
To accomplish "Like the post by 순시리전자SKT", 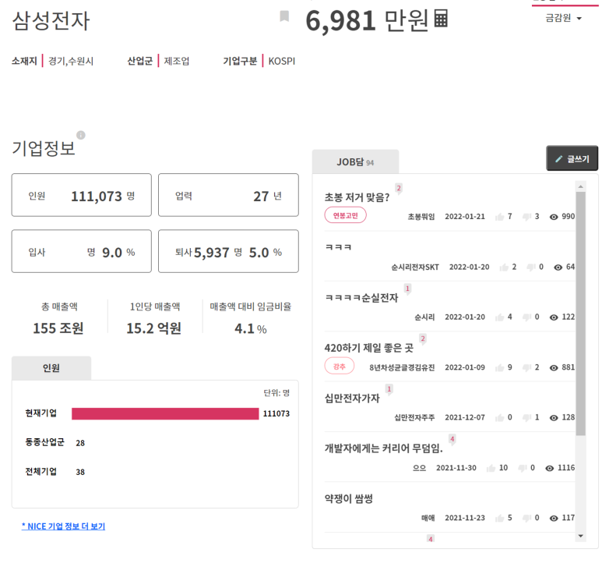I will tap(504, 268).
